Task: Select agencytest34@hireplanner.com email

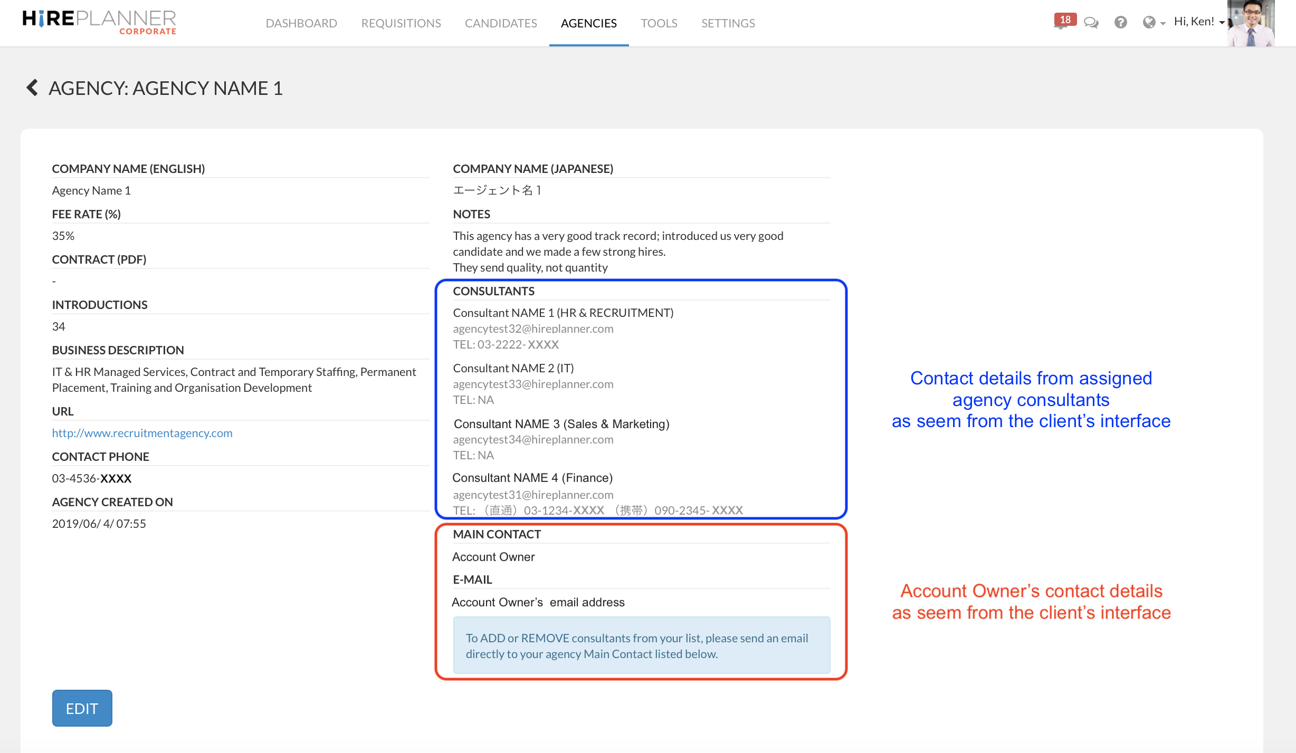Action: (x=533, y=439)
